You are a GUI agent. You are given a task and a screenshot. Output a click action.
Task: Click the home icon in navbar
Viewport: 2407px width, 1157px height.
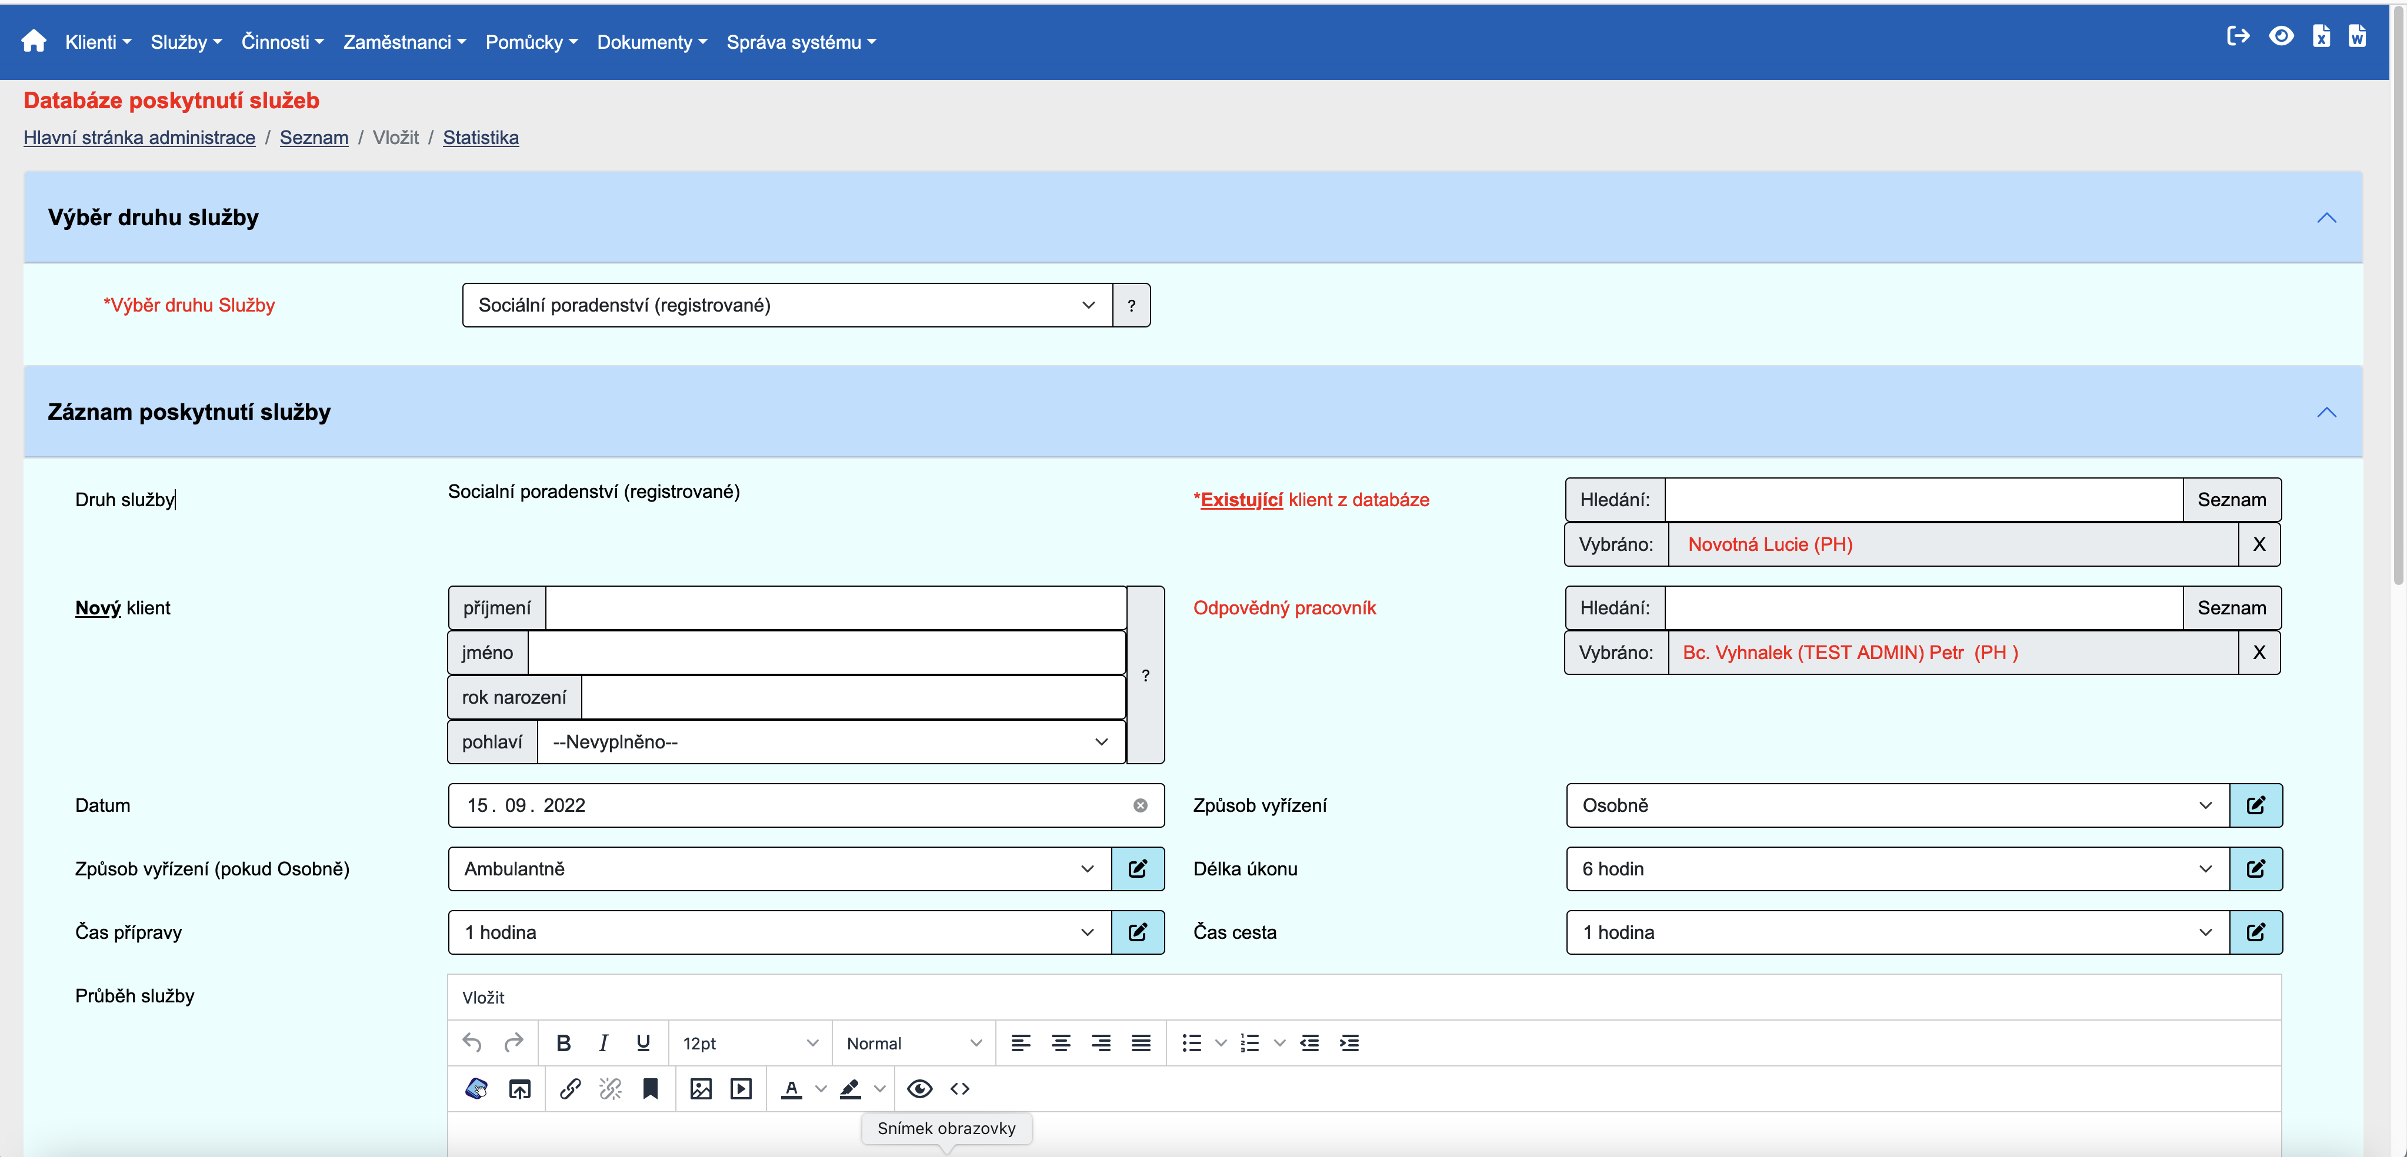pyautogui.click(x=34, y=41)
